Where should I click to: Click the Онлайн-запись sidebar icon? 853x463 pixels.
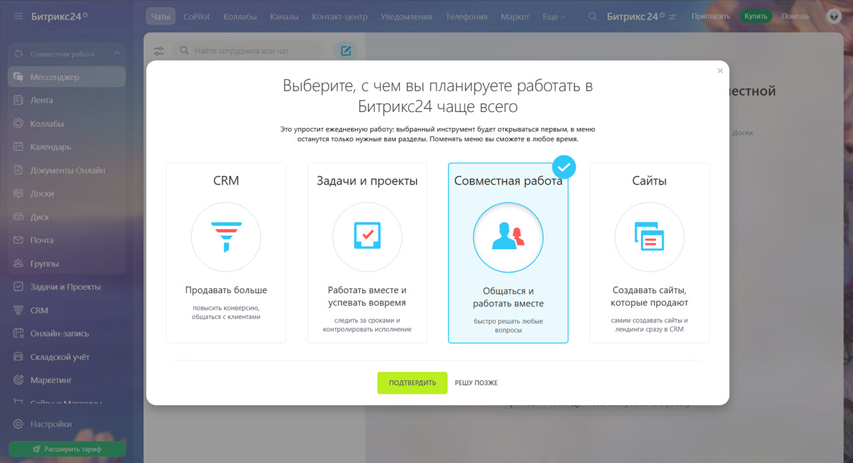tap(19, 334)
